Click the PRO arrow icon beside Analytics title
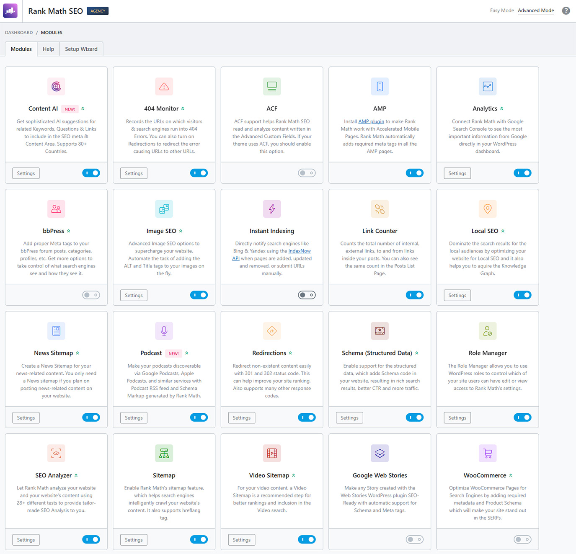 pyautogui.click(x=502, y=109)
